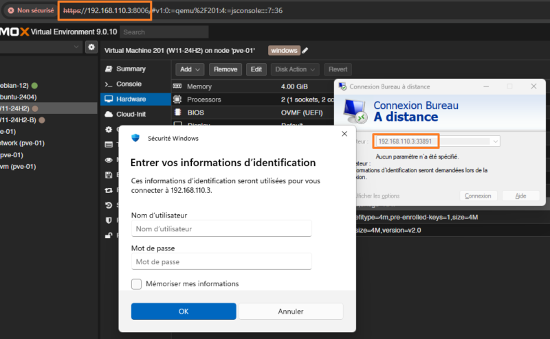Click the gear icon in the sidebar header
550x339 pixels.
point(91,47)
